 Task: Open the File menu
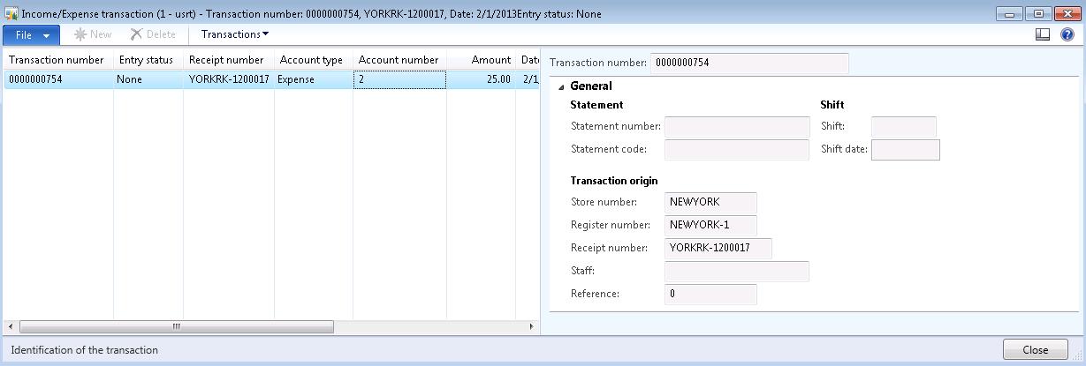(x=32, y=34)
